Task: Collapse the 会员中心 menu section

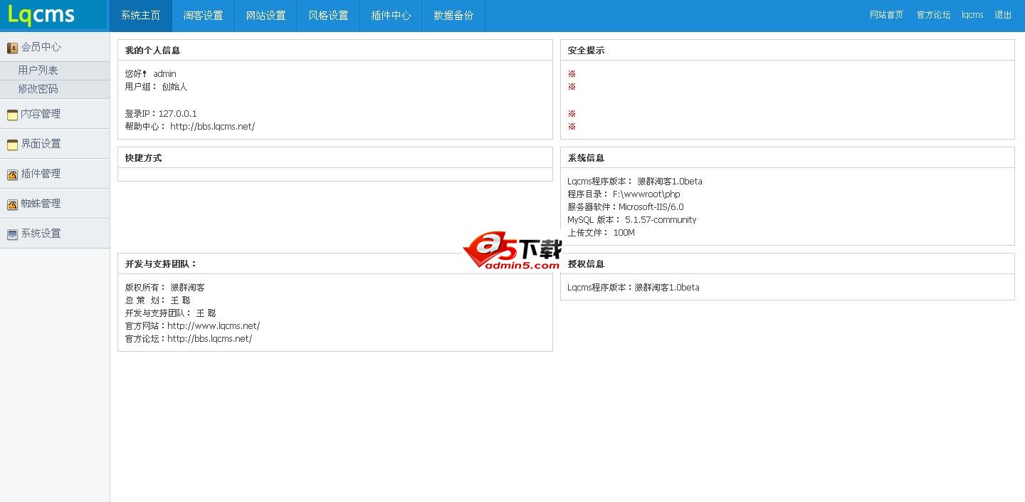Action: pos(55,47)
